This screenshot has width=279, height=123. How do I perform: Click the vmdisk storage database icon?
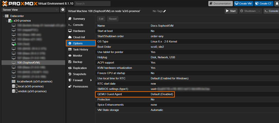[14, 91]
